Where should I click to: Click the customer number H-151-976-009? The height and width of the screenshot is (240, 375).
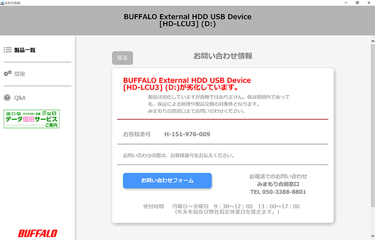pyautogui.click(x=187, y=134)
